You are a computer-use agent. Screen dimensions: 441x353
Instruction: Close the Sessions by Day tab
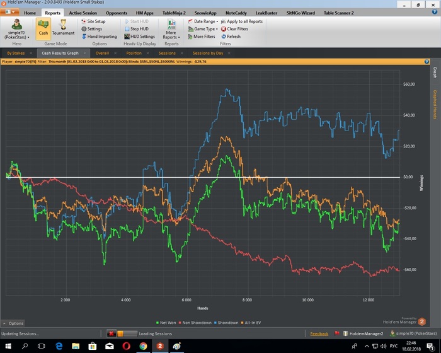point(229,53)
